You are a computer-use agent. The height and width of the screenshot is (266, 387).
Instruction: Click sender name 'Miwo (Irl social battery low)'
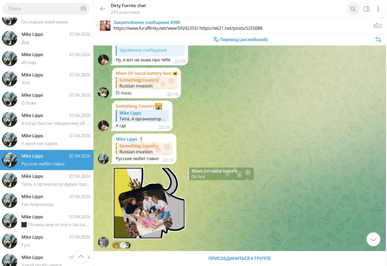click(144, 73)
